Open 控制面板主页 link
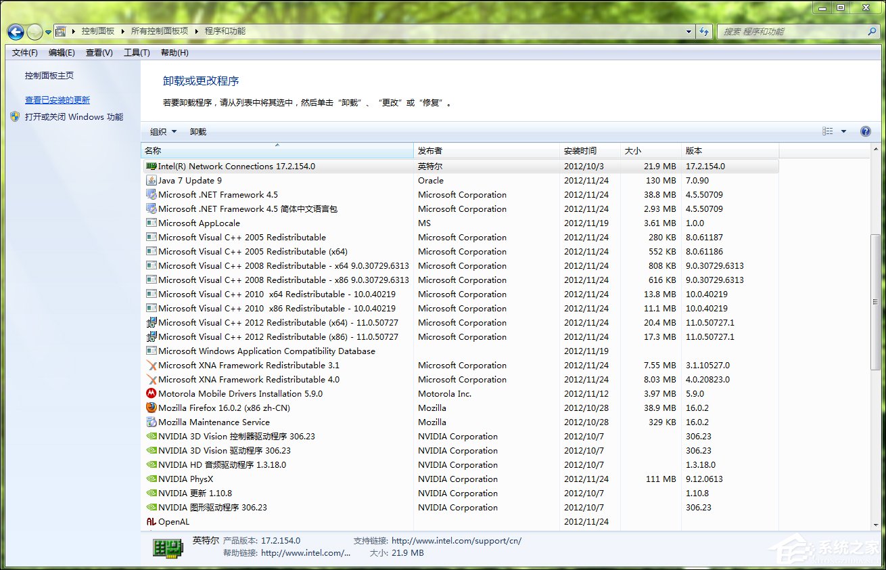The height and width of the screenshot is (570, 886). pos(49,76)
